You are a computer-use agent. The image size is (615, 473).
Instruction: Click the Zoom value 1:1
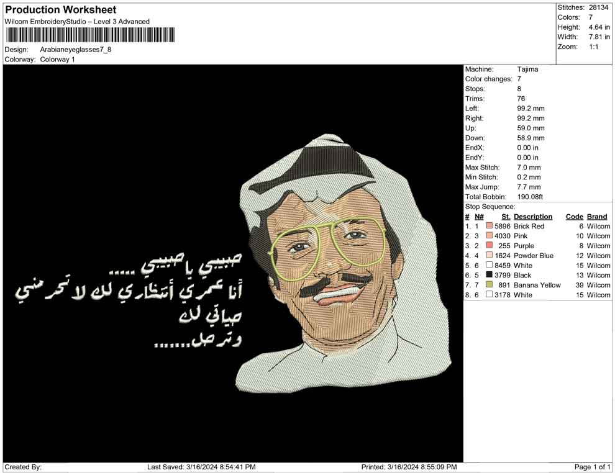594,47
